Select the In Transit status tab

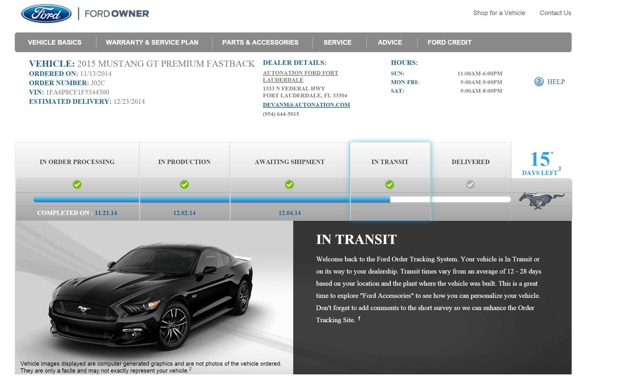click(x=390, y=162)
